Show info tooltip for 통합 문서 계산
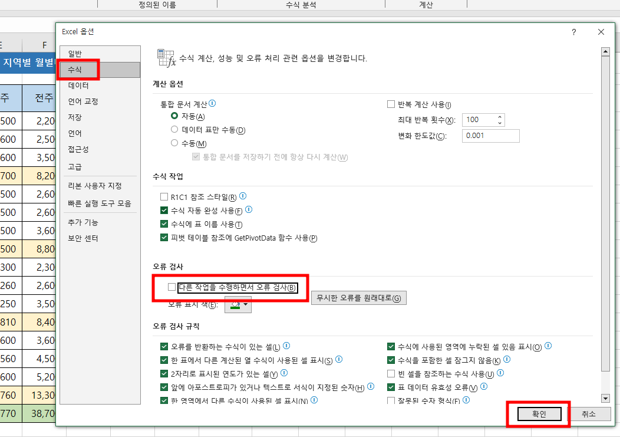 (212, 103)
